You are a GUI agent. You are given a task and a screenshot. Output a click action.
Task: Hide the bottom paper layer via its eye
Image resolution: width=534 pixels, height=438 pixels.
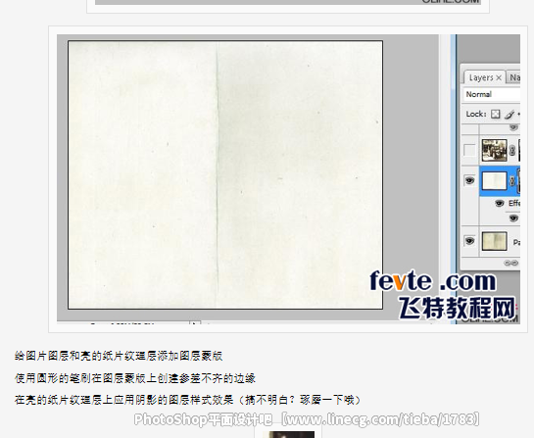[x=469, y=241]
